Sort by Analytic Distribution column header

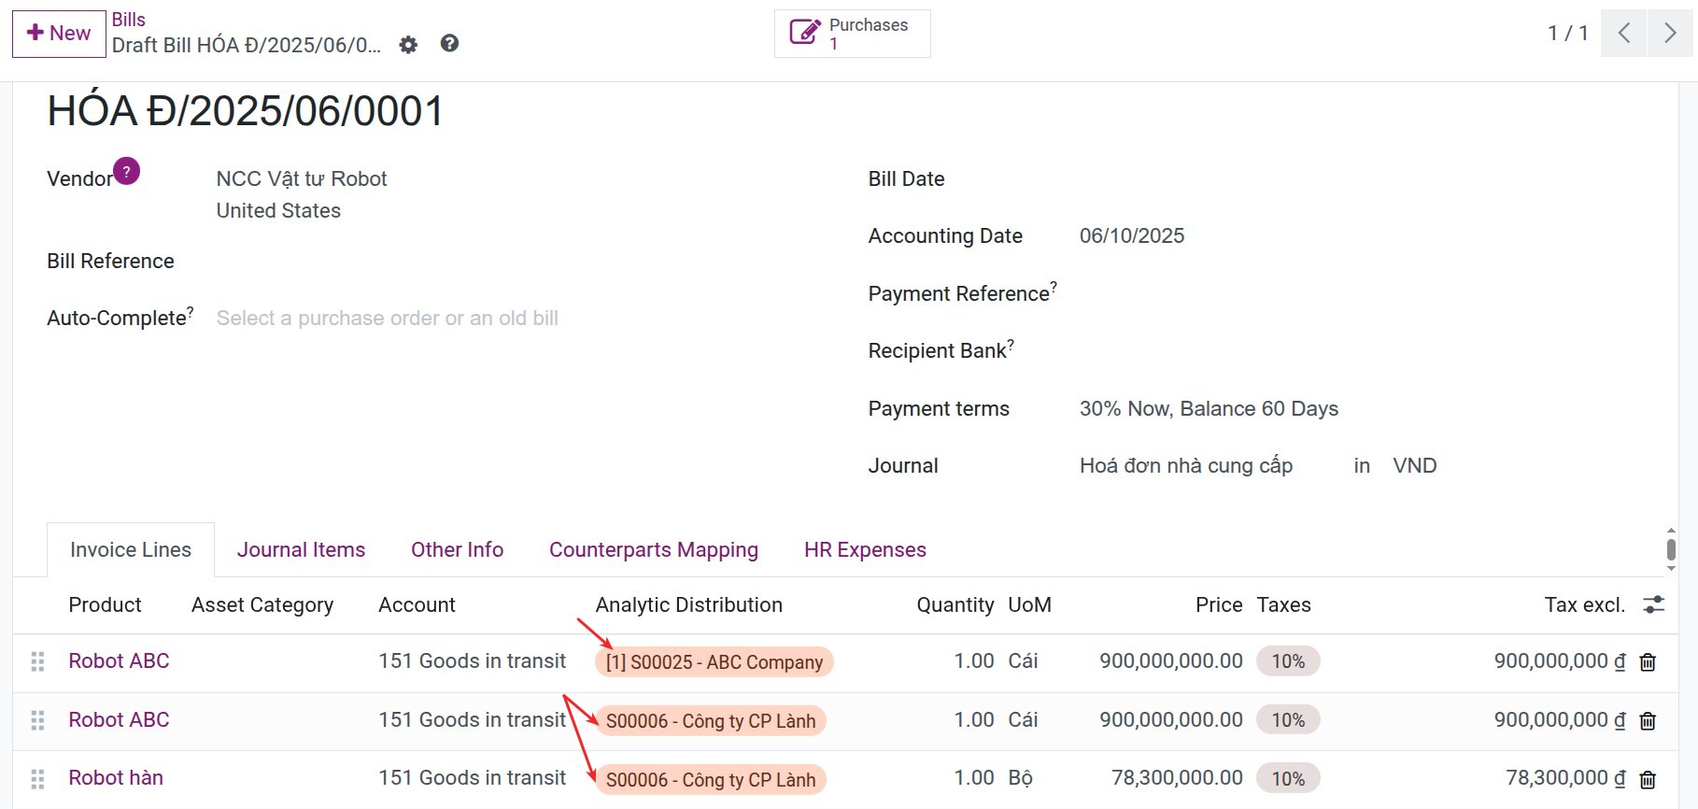(689, 604)
